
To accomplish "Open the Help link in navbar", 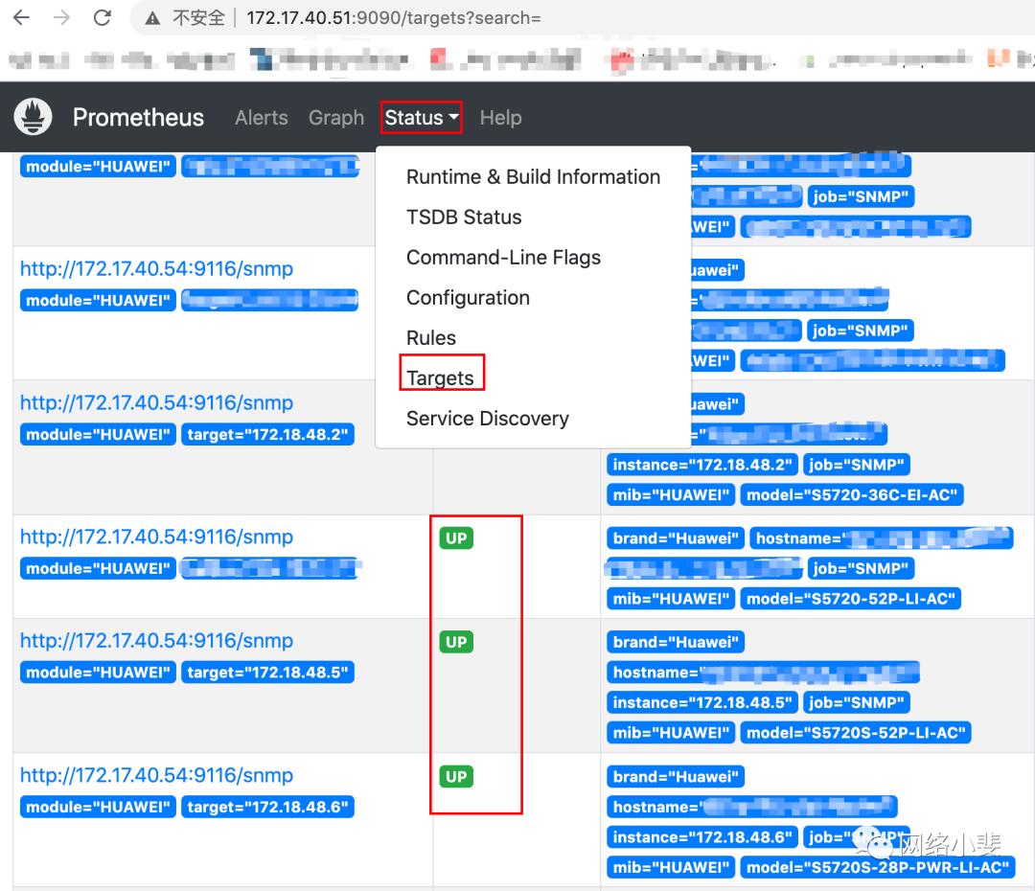I will coord(500,118).
